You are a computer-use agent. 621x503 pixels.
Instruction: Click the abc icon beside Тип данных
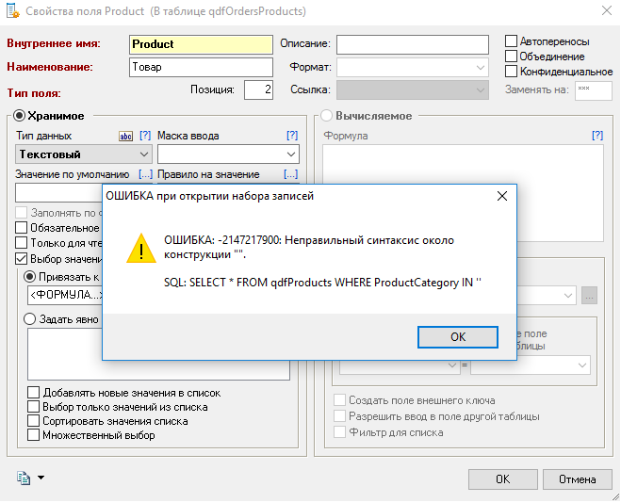coord(124,136)
